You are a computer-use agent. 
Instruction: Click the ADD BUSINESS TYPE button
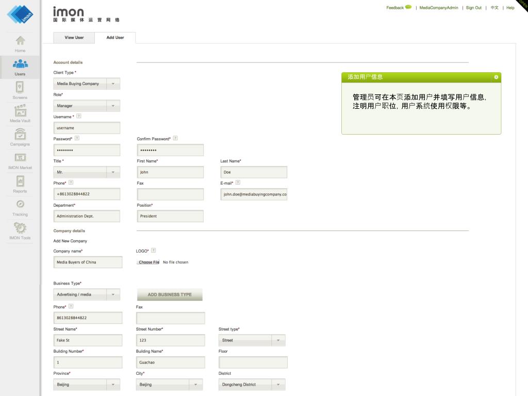point(170,294)
